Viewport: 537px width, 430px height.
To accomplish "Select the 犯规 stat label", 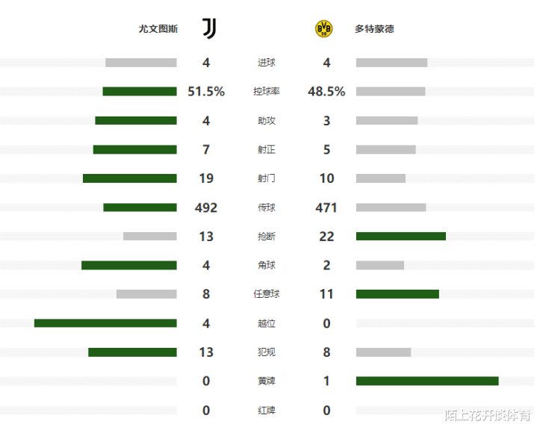I will click(x=267, y=352).
